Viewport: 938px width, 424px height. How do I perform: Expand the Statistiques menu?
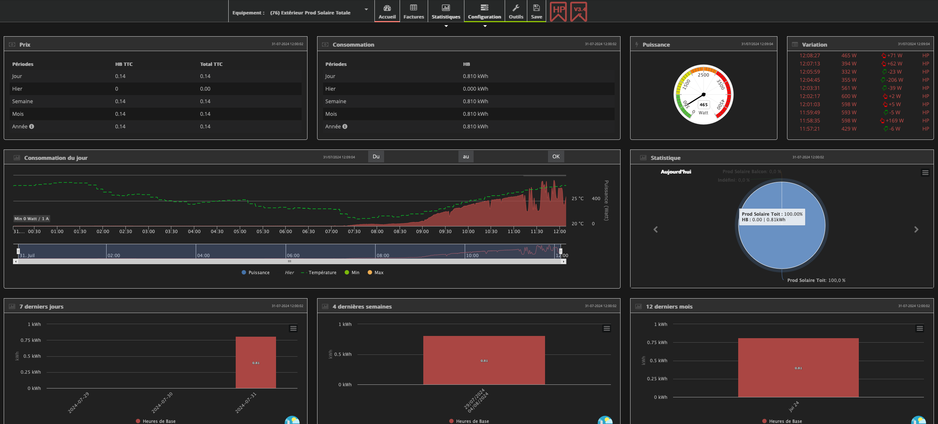tap(446, 12)
